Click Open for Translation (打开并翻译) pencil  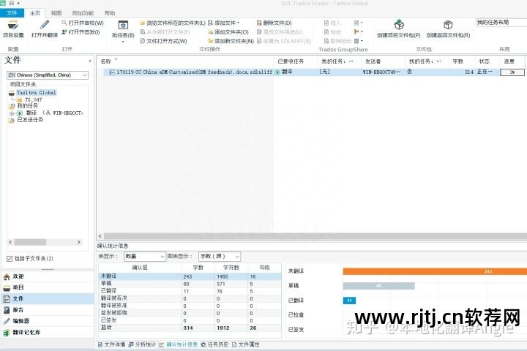[45, 29]
